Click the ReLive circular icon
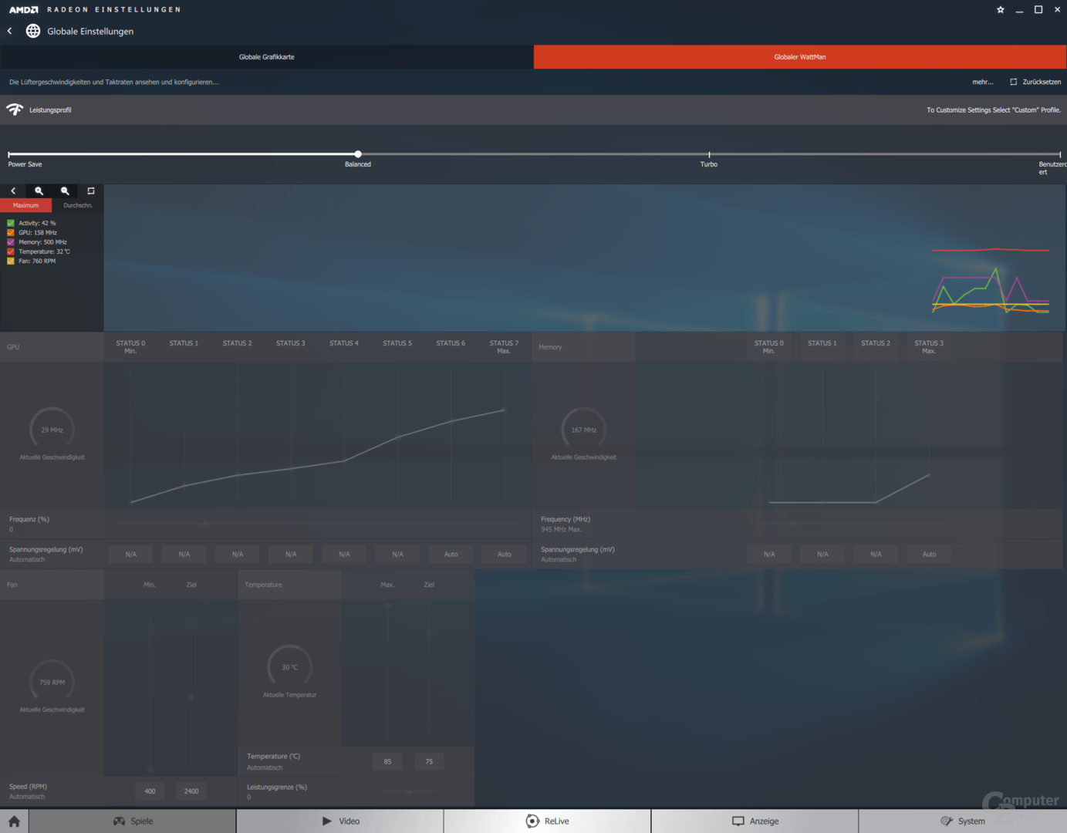Screen dimensions: 1067x833 pyautogui.click(x=532, y=821)
